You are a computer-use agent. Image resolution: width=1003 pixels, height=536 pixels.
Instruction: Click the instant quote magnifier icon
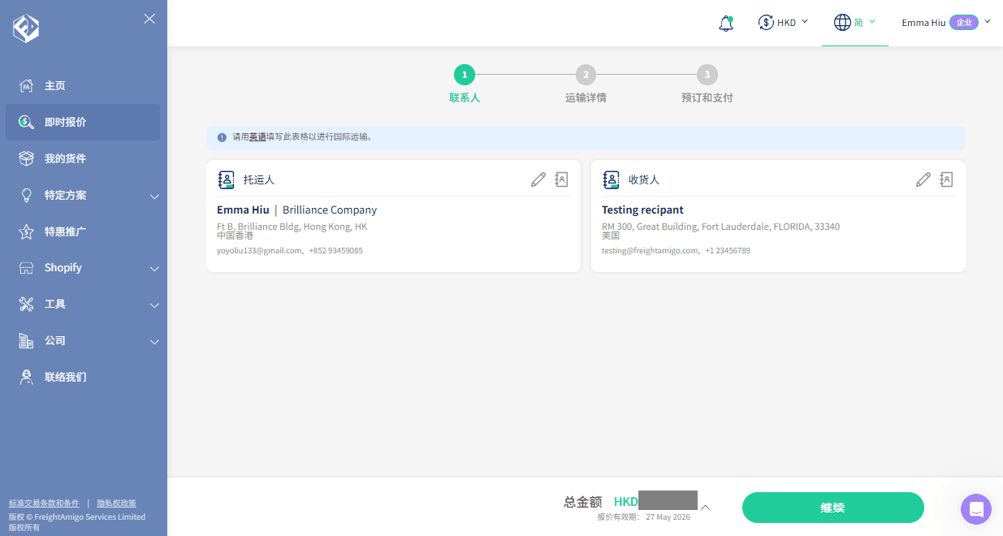click(26, 123)
